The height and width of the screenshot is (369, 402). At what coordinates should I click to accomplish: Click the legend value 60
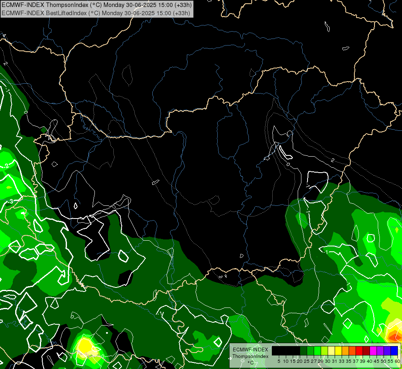(397, 361)
